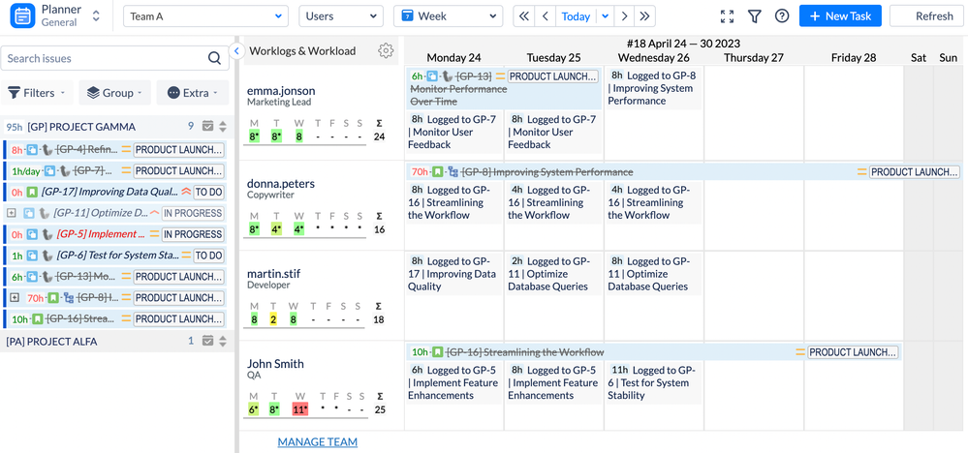Viewport: 968px width, 453px height.
Task: Click IN PROGRESS status on GP-5
Action: coord(193,234)
